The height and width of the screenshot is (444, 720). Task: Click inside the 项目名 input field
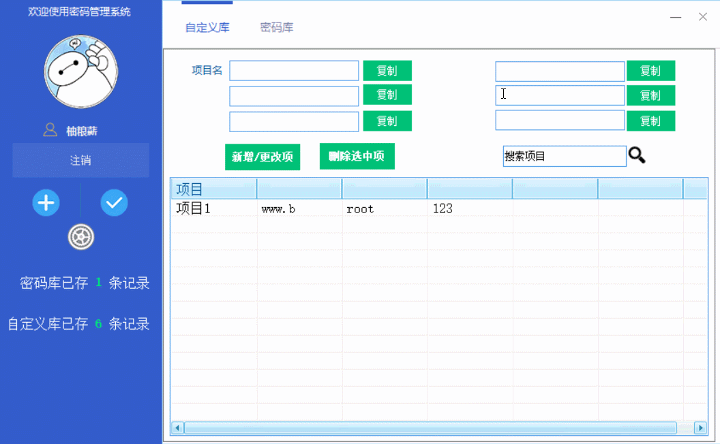tap(294, 70)
